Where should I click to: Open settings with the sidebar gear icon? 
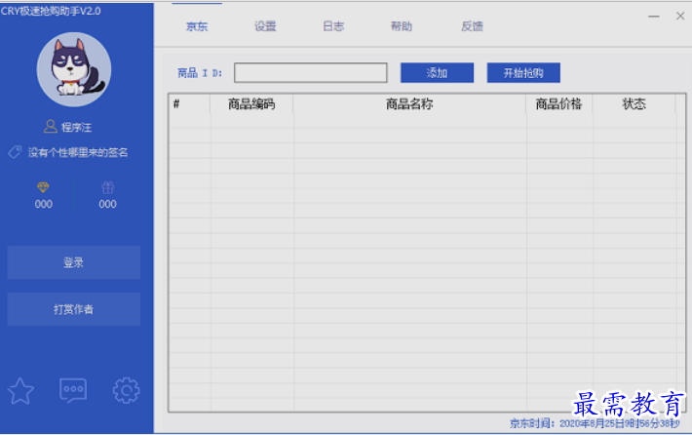[127, 390]
